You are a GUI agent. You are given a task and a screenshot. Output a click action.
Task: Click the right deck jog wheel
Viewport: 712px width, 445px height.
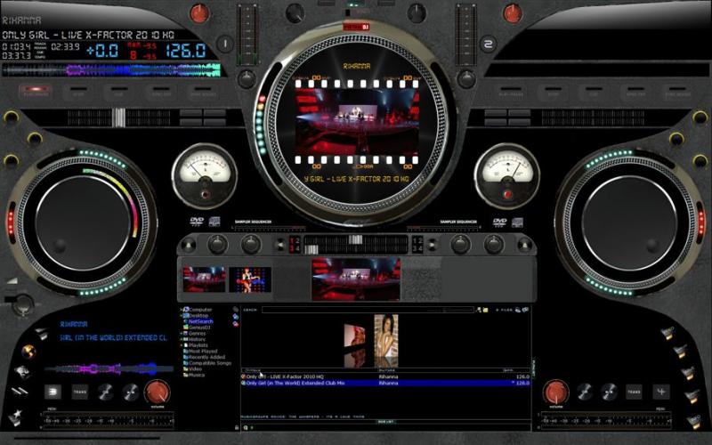629,223
